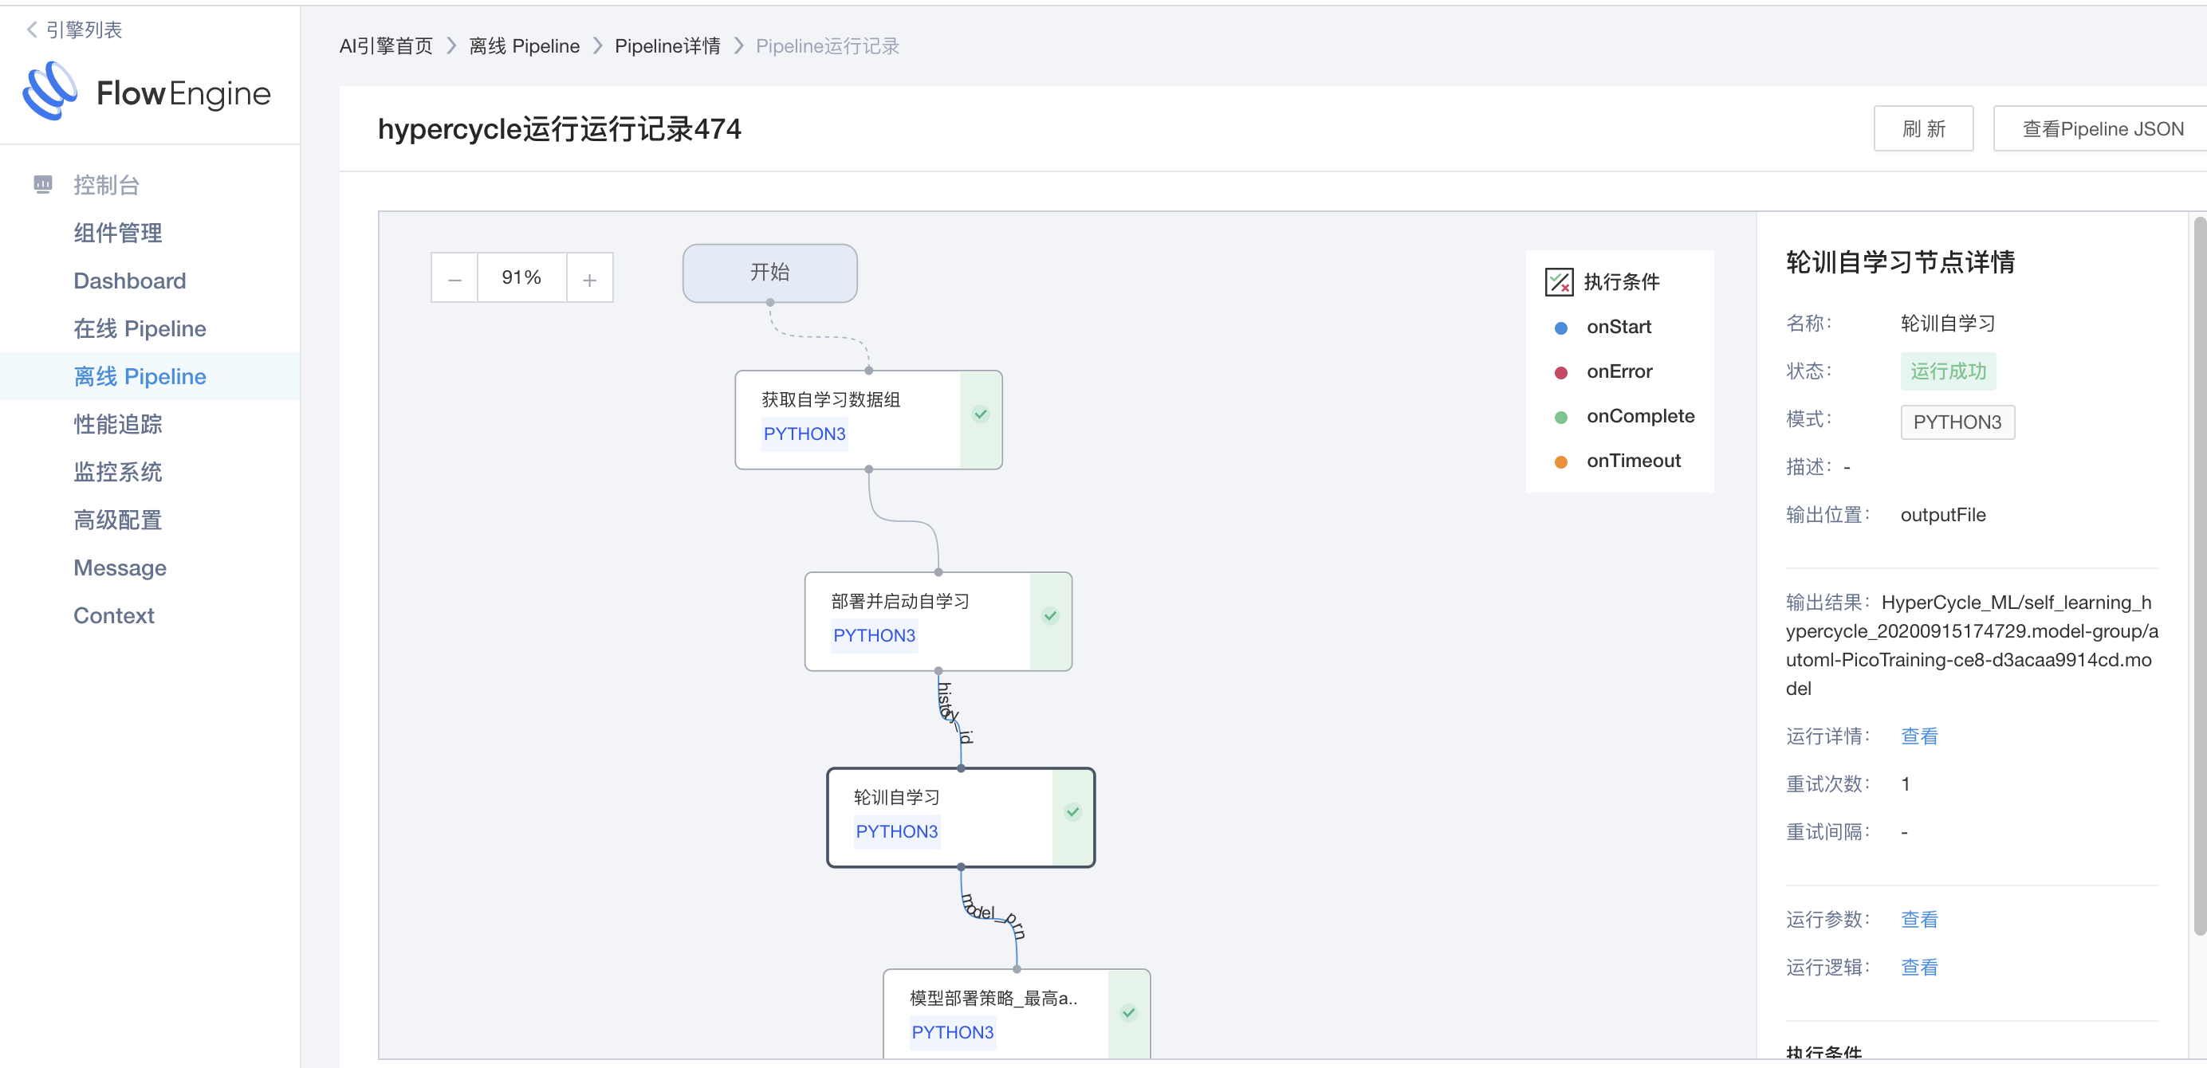Screen dimensions: 2207x1068
Task: Open 查看 link for 运行逻辑
Action: (x=1919, y=968)
